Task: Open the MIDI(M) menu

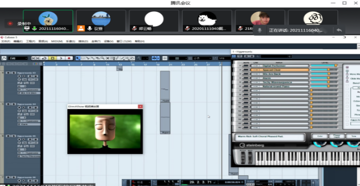Action: pos(57,41)
